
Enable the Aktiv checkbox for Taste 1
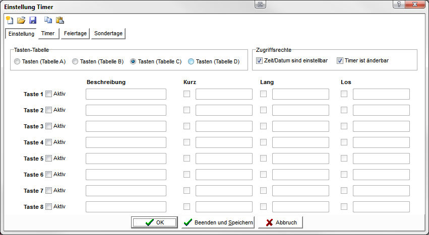49,94
